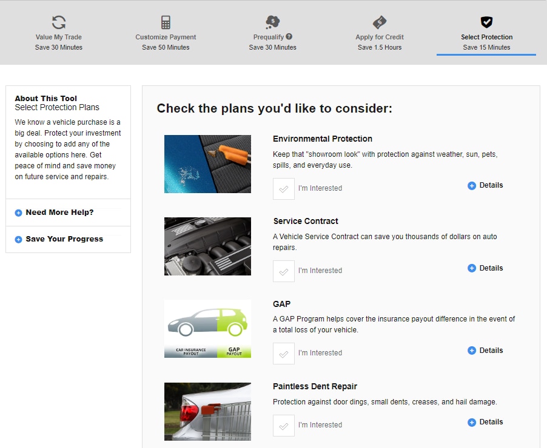This screenshot has height=448, width=547.
Task: Click 'I'm Interested' label under Service Contract
Action: pyautogui.click(x=320, y=271)
